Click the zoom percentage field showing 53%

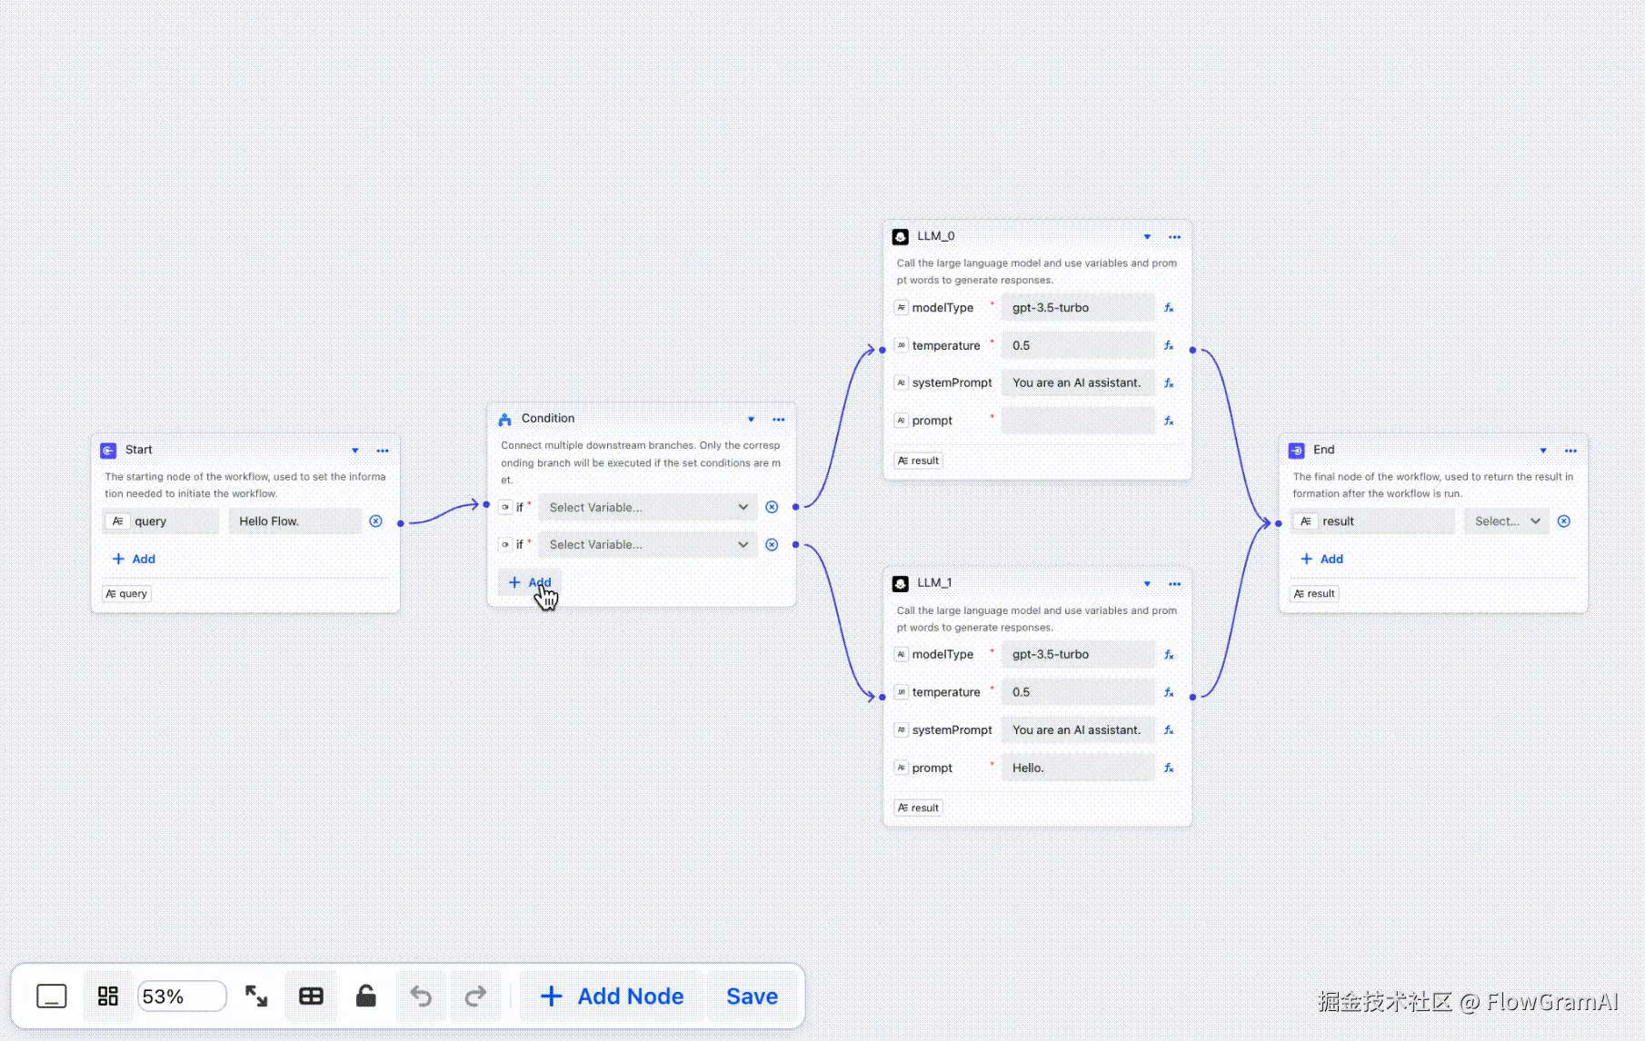[x=181, y=996]
